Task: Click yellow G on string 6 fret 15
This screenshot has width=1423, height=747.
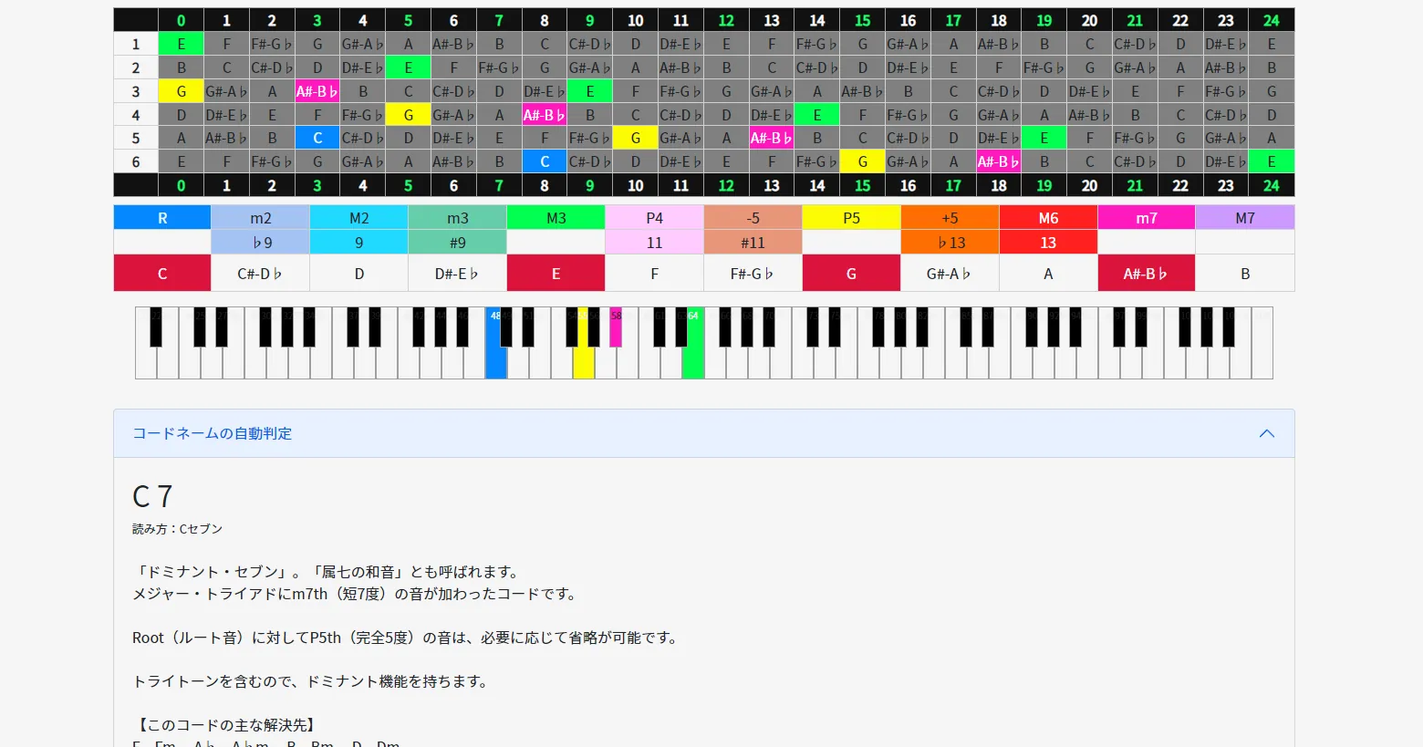Action: 862,161
